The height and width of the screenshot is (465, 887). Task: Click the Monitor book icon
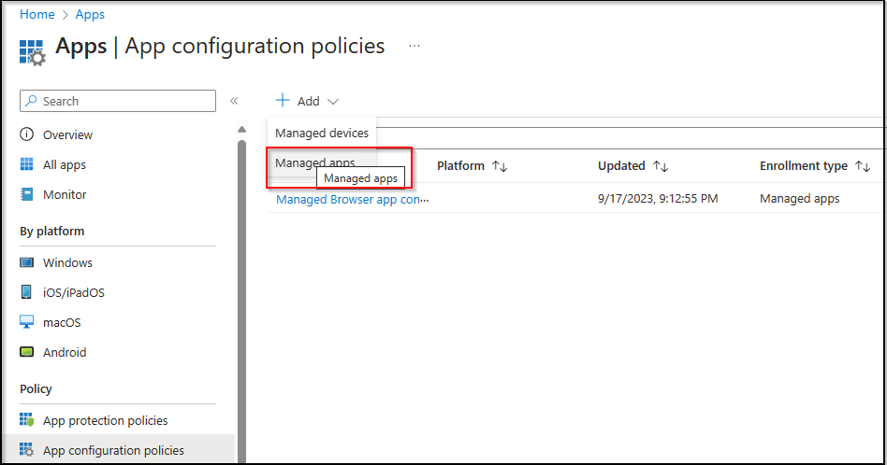27,194
